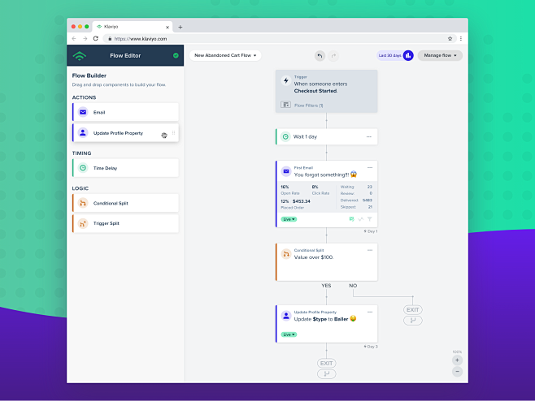Open the analytics bar chart icon
This screenshot has width=535, height=401.
tap(408, 56)
